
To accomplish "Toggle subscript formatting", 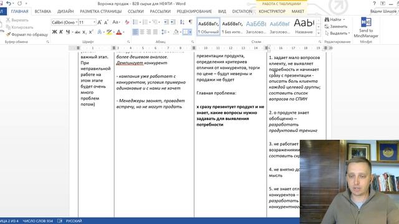I will (84, 32).
